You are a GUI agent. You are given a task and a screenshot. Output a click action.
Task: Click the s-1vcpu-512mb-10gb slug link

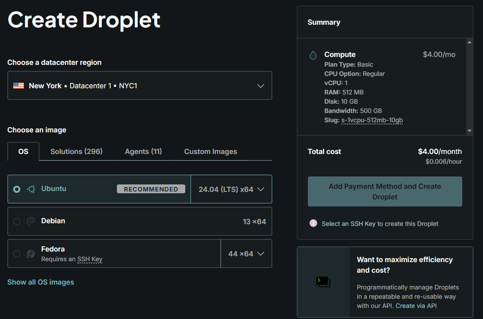(372, 120)
